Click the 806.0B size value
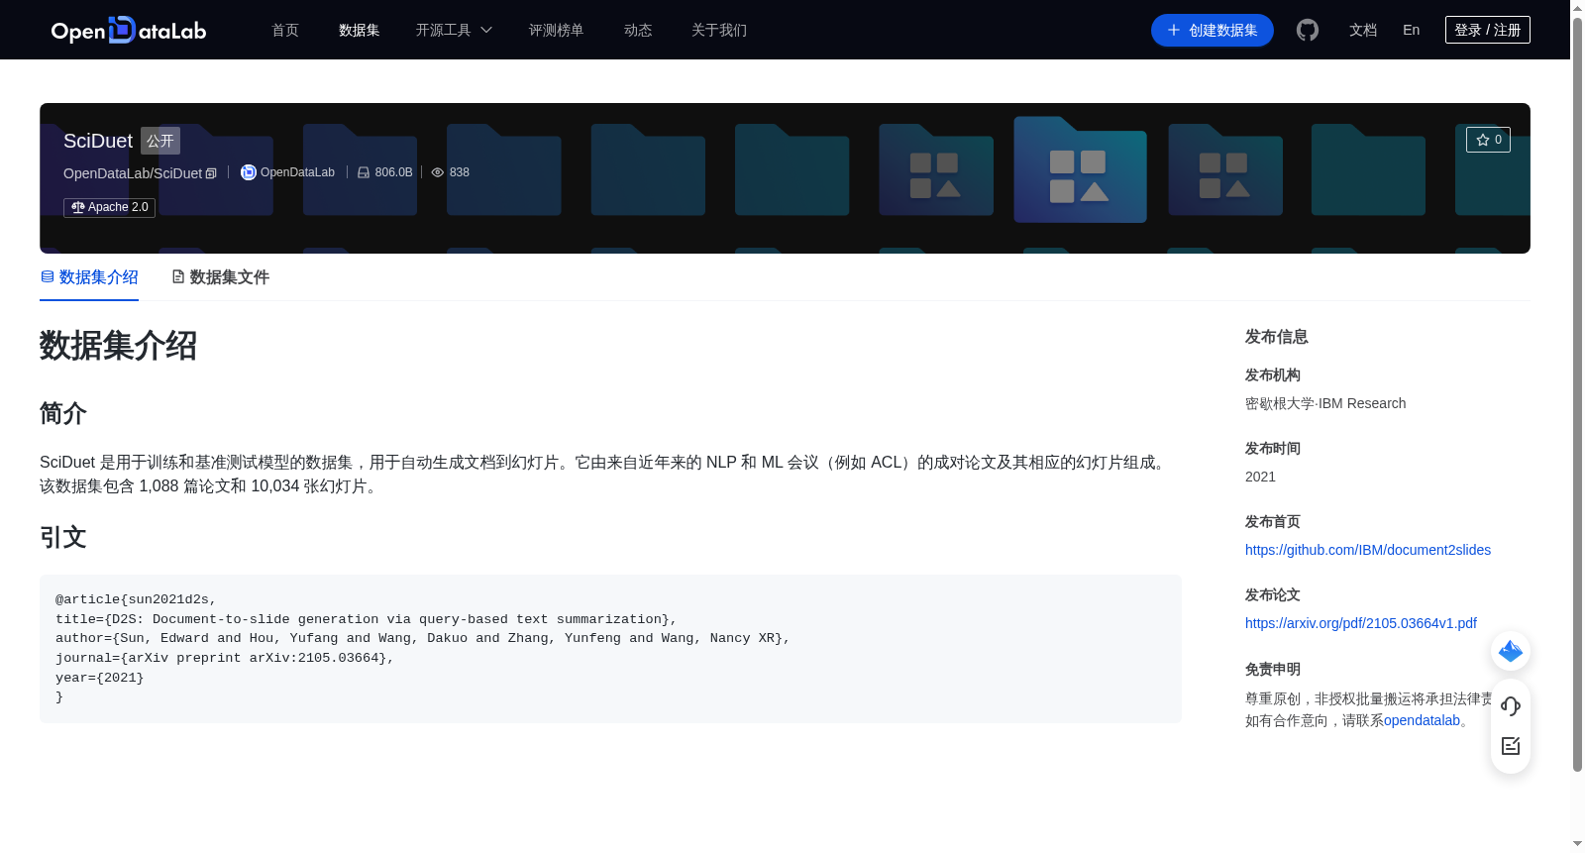 click(394, 172)
